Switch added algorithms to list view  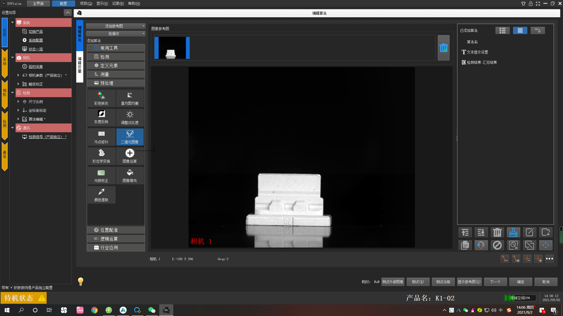(502, 30)
